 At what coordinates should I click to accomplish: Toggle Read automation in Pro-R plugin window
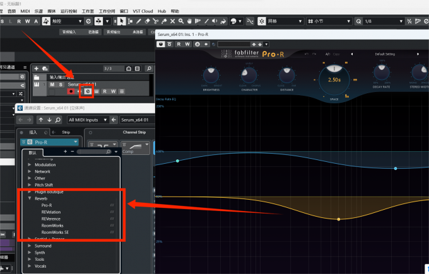[x=179, y=44]
